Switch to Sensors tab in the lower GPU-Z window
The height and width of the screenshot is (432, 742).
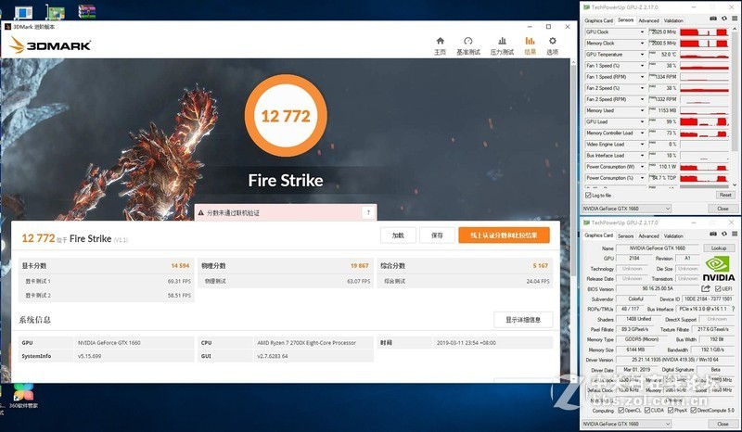click(x=625, y=235)
